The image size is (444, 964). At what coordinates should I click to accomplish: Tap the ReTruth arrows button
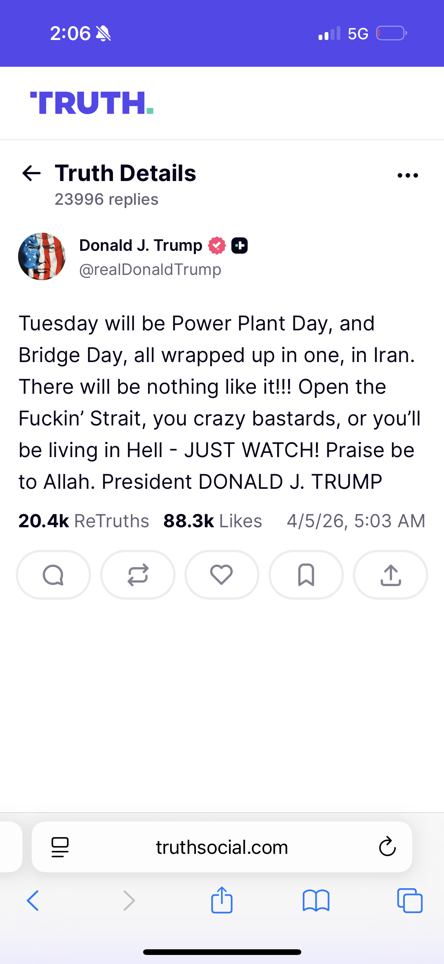click(138, 575)
